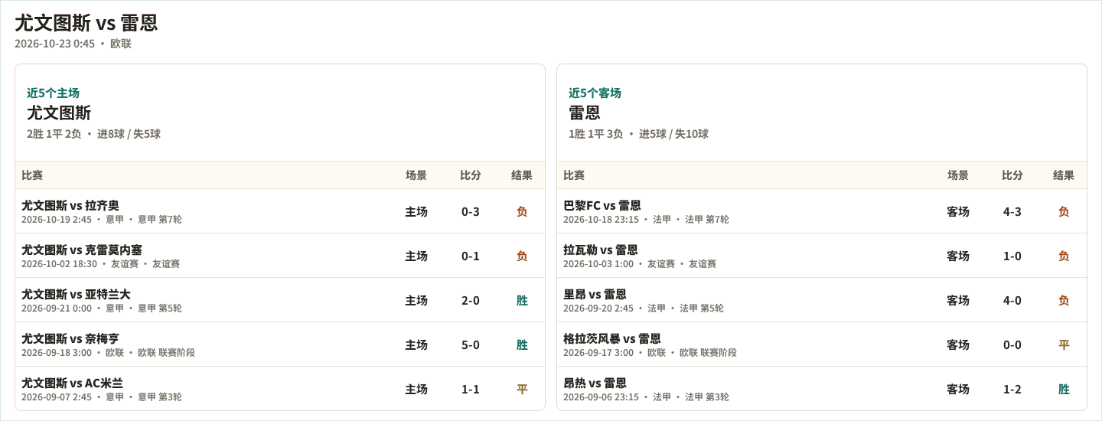Open match 里昂 vs 雷恩
Screen dimensions: 1102x421
(x=822, y=300)
